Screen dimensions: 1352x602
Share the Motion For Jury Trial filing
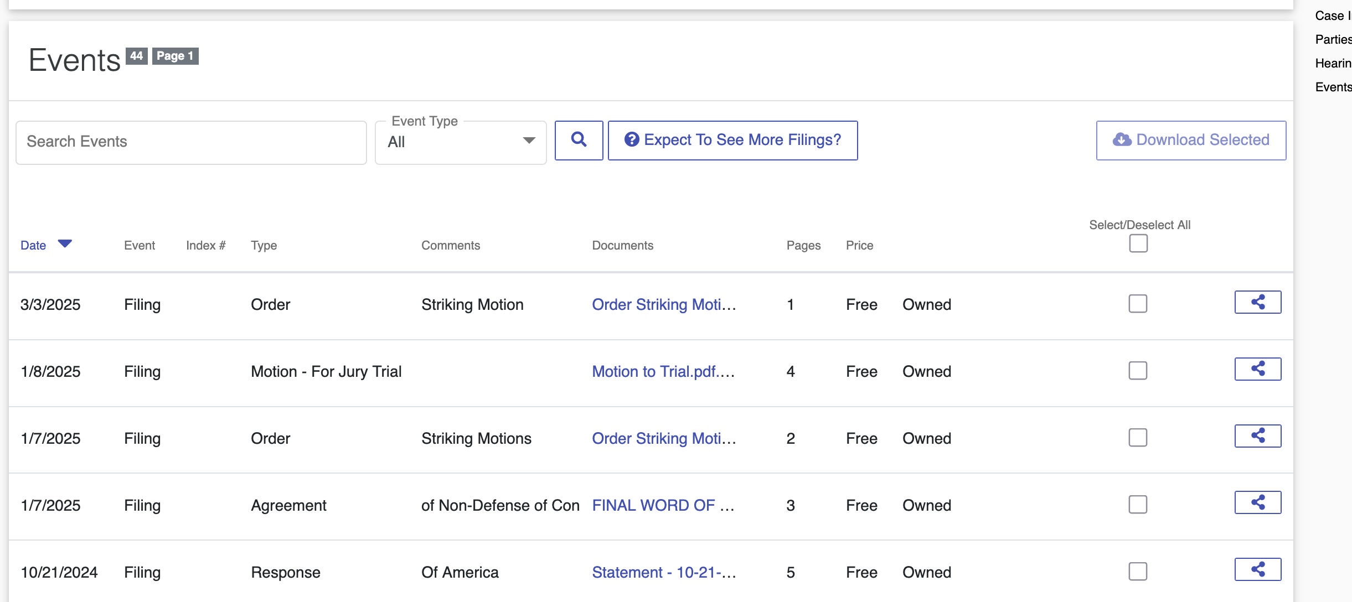pos(1257,369)
